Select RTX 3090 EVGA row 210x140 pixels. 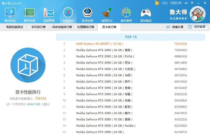tap(131, 56)
